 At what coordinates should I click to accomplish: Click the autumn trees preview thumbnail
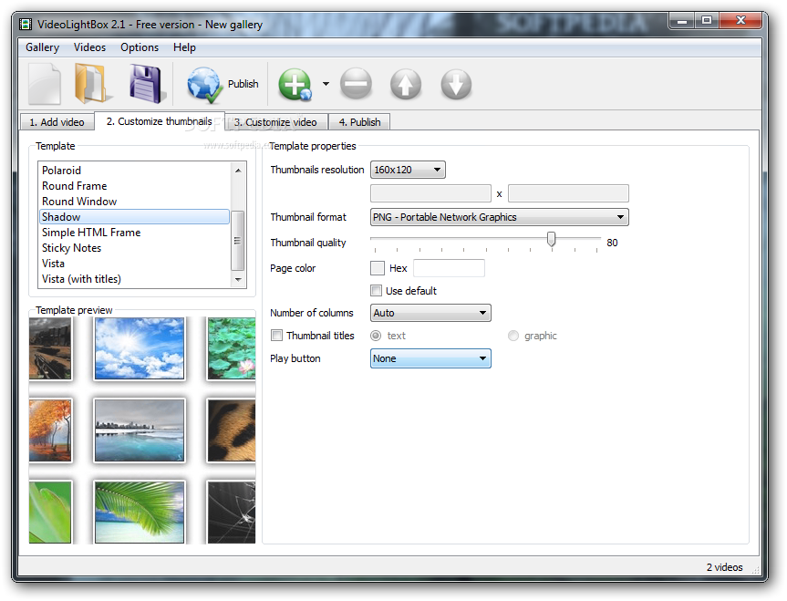tap(50, 430)
